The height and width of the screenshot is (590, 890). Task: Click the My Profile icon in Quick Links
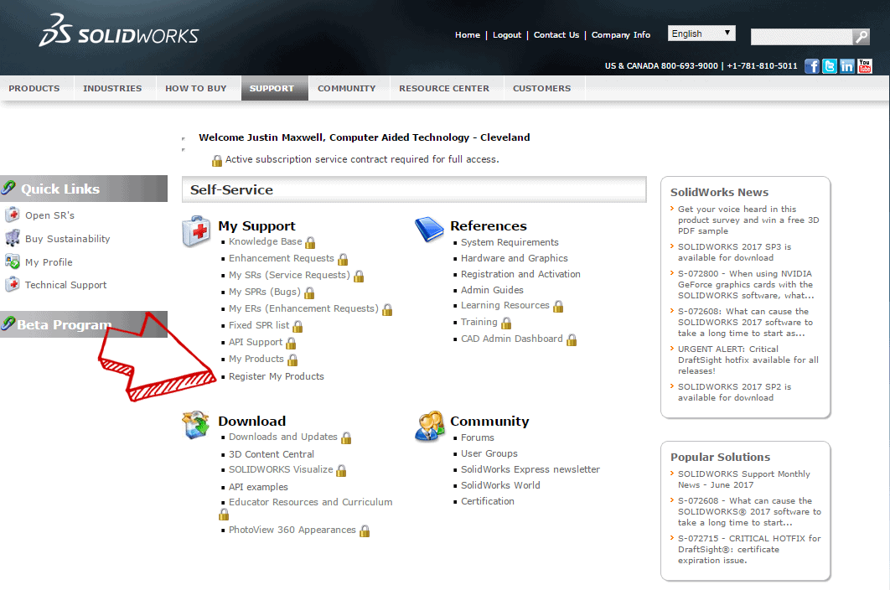[x=12, y=261]
